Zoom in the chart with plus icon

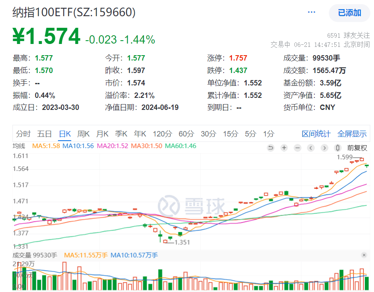tap(284, 148)
